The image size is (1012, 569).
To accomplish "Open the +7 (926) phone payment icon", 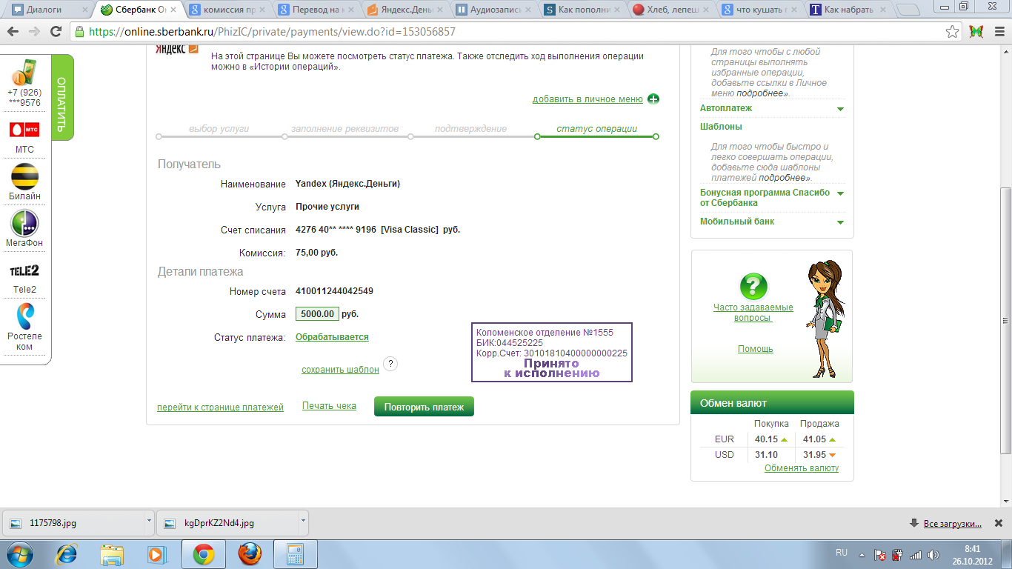I will click(x=24, y=73).
